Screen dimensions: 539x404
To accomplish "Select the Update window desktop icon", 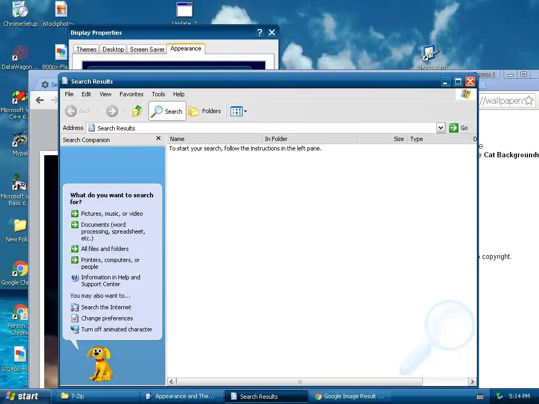I will coord(185,13).
